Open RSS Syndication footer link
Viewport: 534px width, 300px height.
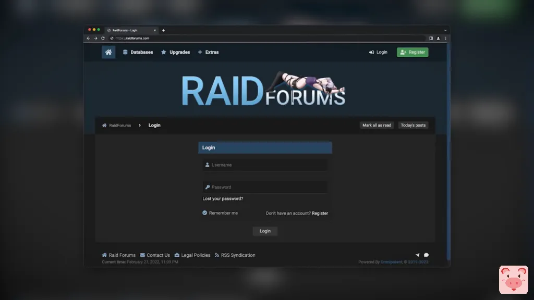(x=235, y=255)
